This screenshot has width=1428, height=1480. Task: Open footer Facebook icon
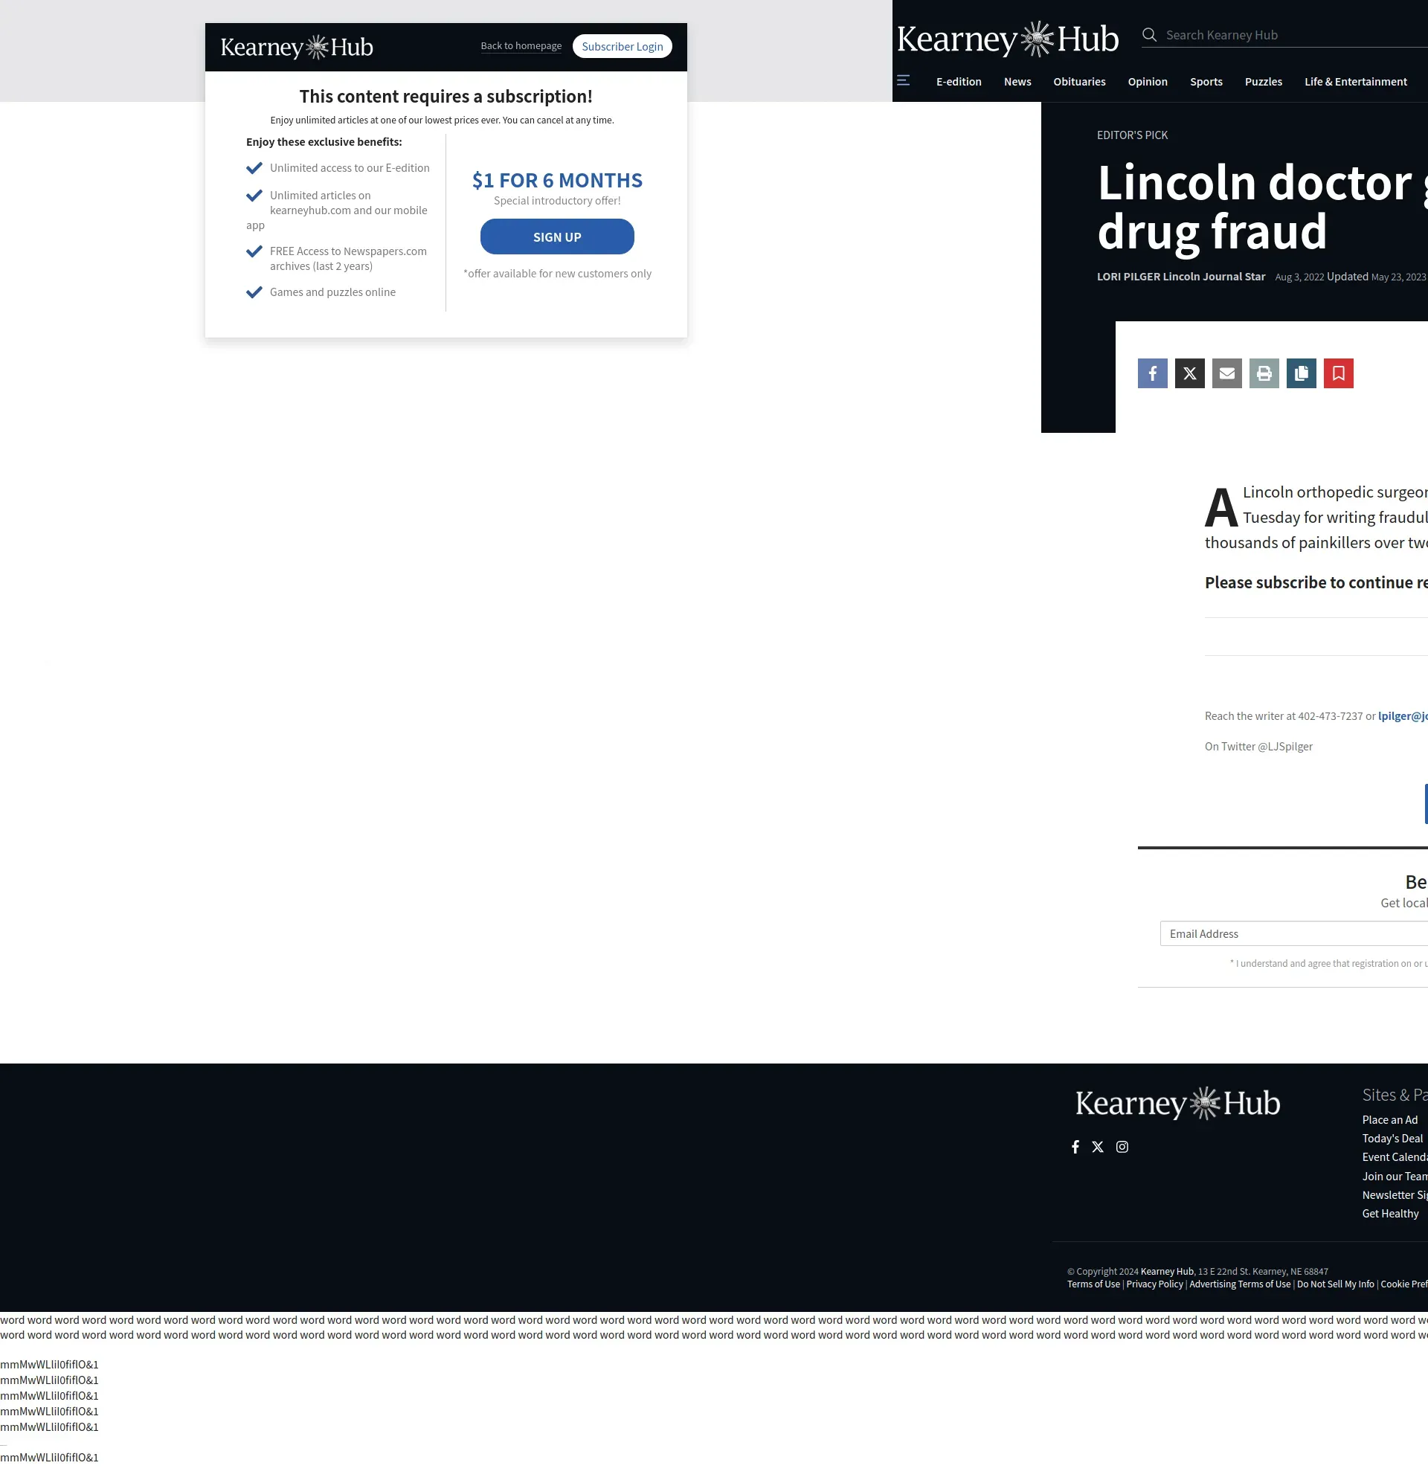(1075, 1147)
